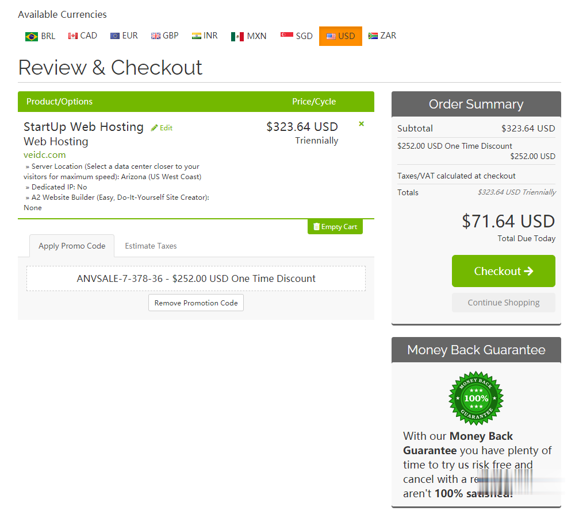Click the highlighted USD currency button

click(x=340, y=36)
